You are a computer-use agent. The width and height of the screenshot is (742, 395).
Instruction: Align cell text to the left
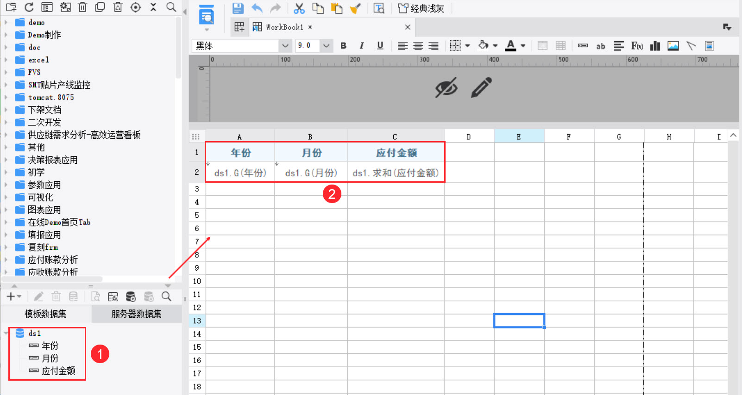(x=402, y=45)
